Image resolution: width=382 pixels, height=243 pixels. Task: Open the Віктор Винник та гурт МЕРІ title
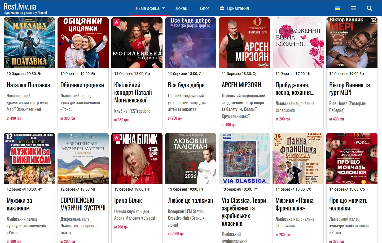[x=349, y=89]
